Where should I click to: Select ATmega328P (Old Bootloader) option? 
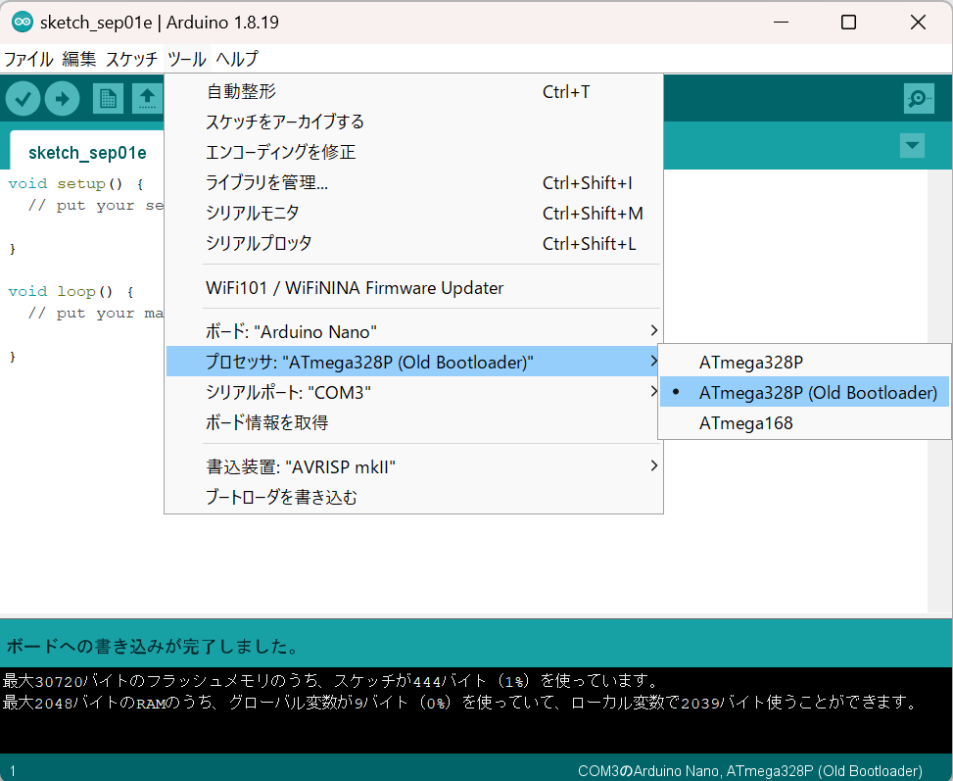pos(803,392)
